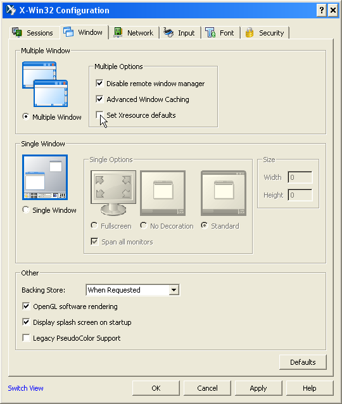Image resolution: width=342 pixels, height=404 pixels.
Task: Uncheck Advanced Window Caching
Action: click(x=99, y=99)
